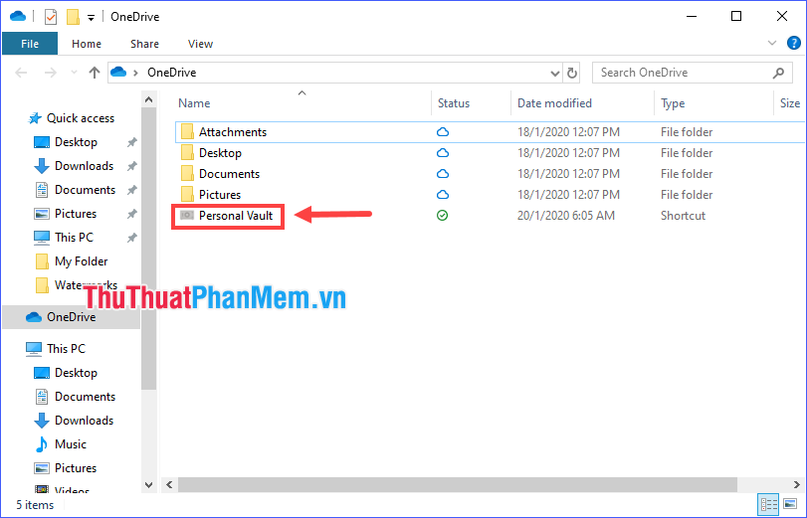Click the OneDrive cloud icon in title bar
The image size is (807, 518).
18,17
